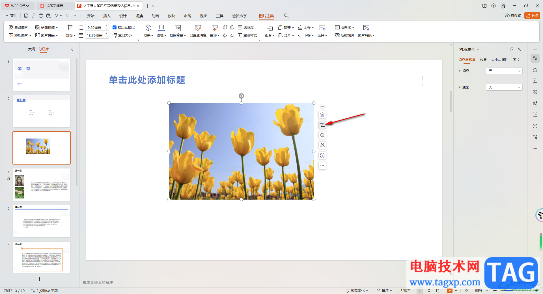
Task: Switch to reading view book icon
Action: (x=438, y=291)
